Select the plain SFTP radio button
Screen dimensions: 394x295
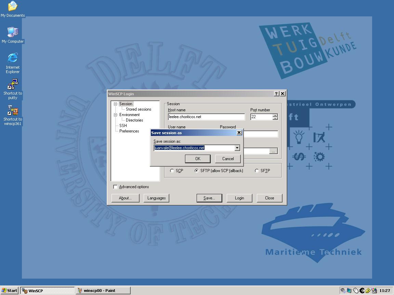click(257, 171)
